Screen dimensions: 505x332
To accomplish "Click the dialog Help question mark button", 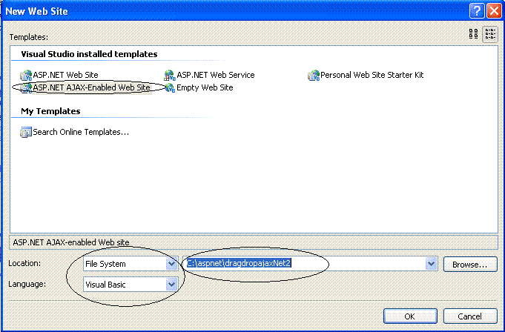I will (x=477, y=12).
